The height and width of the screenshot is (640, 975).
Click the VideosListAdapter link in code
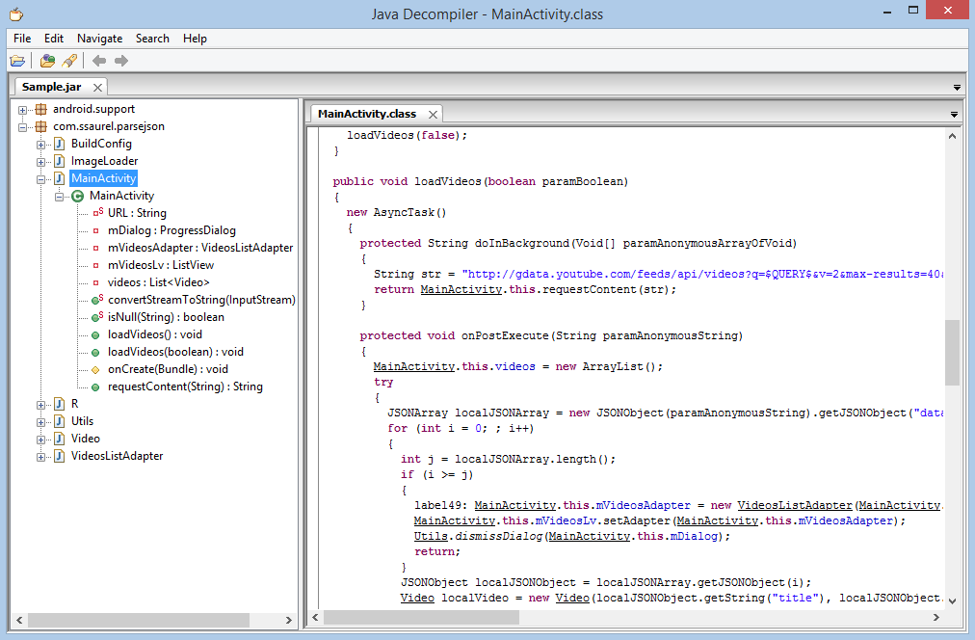point(795,505)
